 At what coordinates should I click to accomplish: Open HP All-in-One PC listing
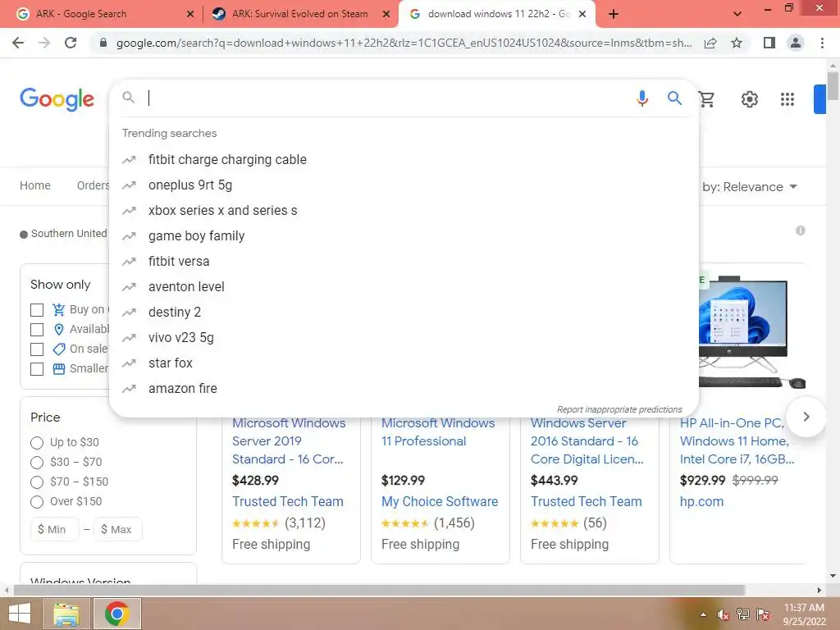click(737, 441)
